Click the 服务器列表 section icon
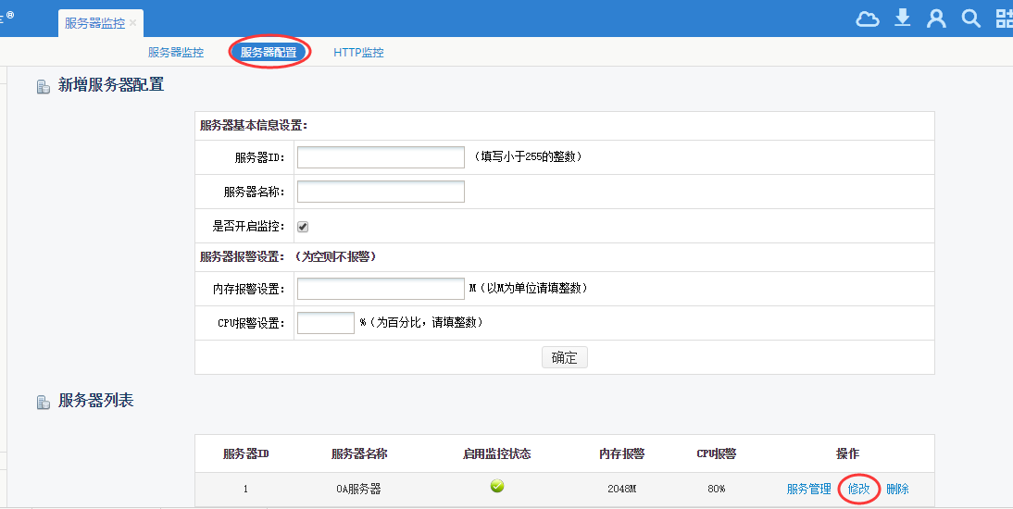The width and height of the screenshot is (1013, 509). click(43, 403)
